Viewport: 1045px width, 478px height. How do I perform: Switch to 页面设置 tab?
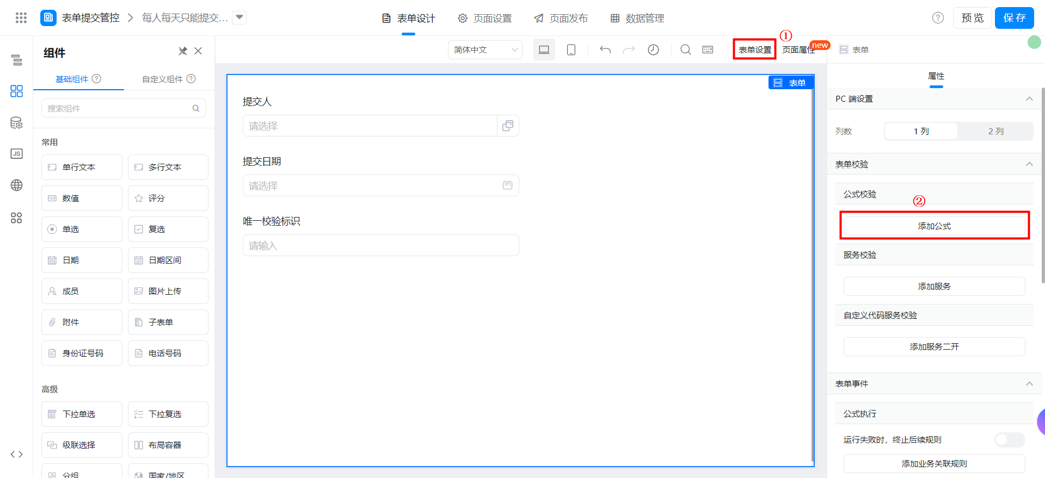tap(485, 18)
